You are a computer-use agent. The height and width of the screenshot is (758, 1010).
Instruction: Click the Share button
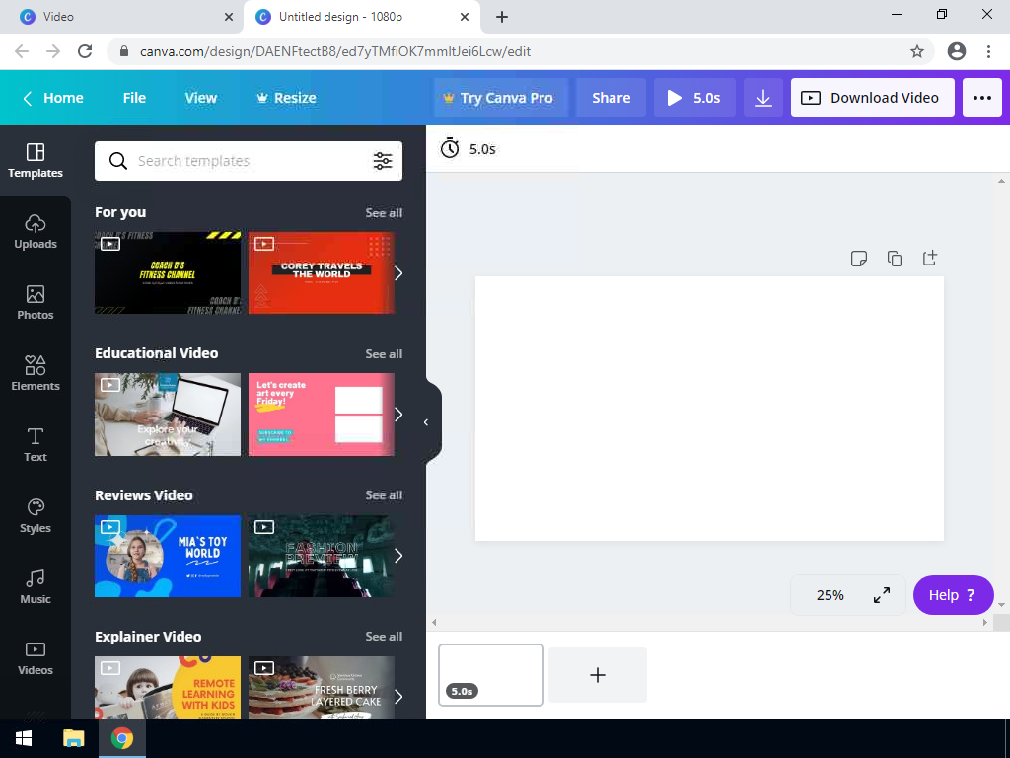click(x=612, y=98)
